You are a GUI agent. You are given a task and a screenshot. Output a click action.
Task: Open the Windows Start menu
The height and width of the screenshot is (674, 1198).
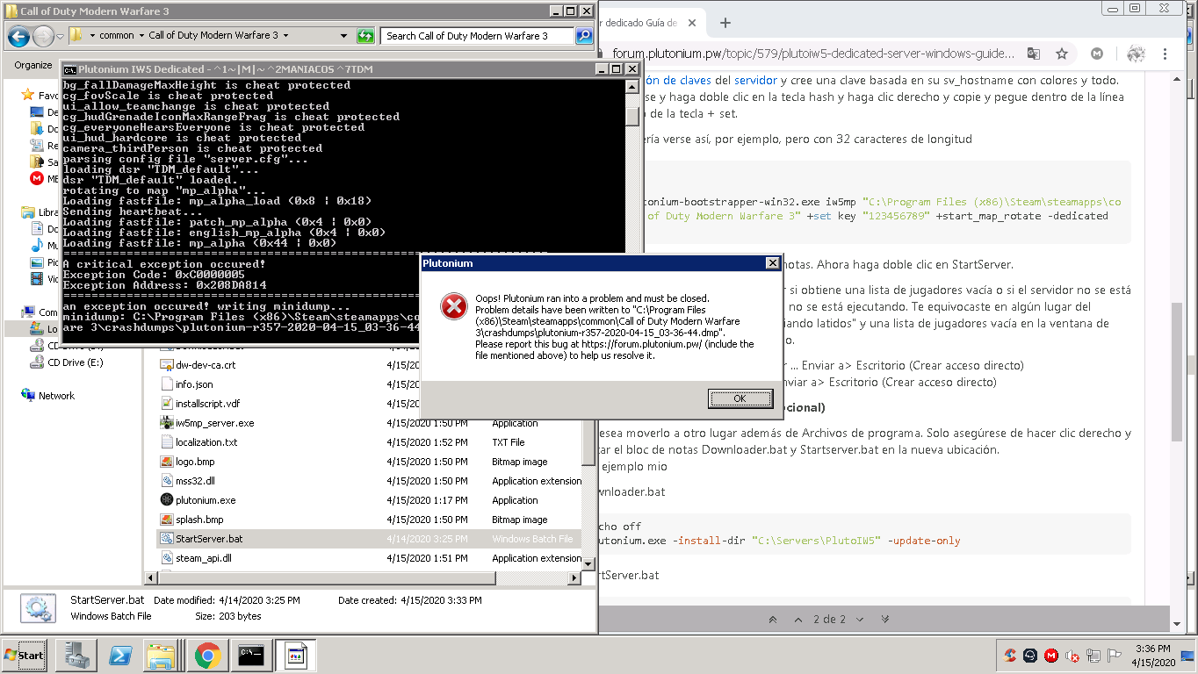(x=25, y=655)
